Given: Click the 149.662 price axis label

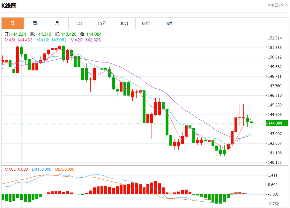Looking at the screenshot, I should tap(275, 67).
